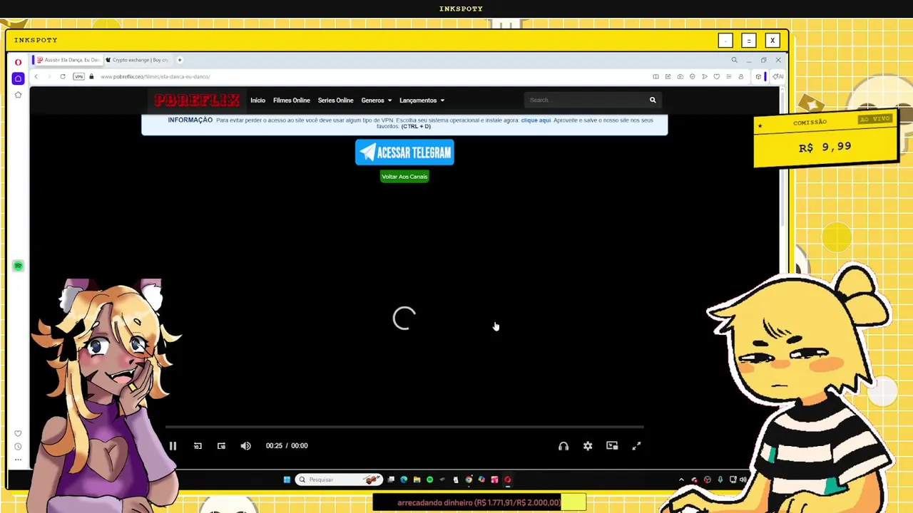Image resolution: width=913 pixels, height=513 pixels.
Task: Enable picture-in-picture mode in the player
Action: tap(612, 446)
